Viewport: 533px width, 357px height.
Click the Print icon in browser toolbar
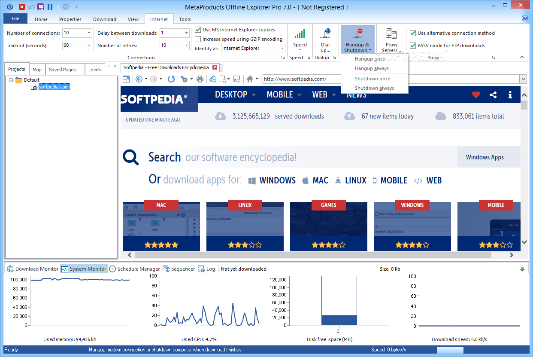tap(200, 79)
